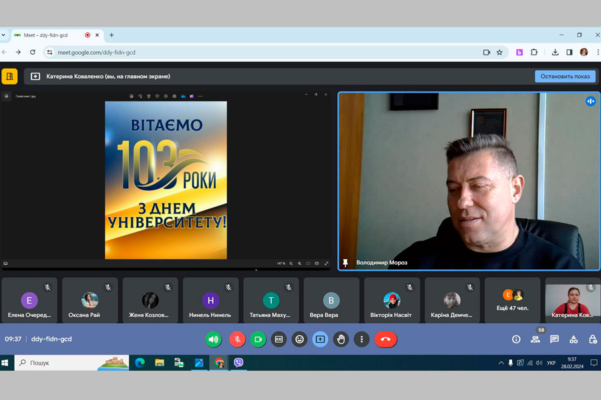
Task: Open the in-call chat panel
Action: click(554, 339)
